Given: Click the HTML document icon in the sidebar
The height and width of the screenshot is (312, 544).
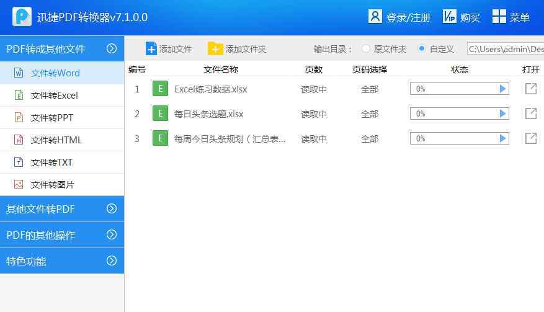Looking at the screenshot, I should tap(19, 140).
